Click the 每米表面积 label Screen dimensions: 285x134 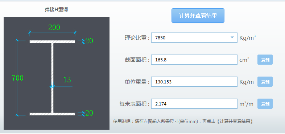[135, 104]
